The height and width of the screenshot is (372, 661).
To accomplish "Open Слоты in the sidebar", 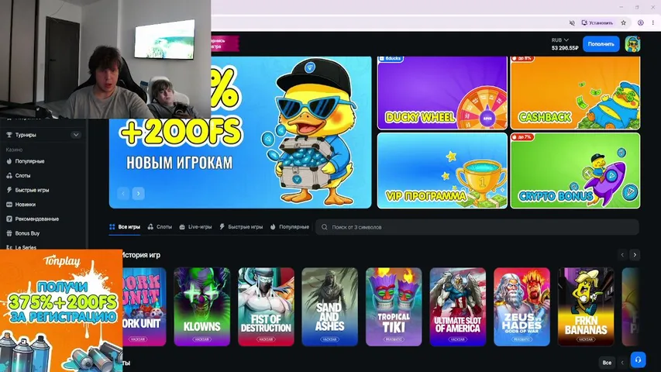I will pyautogui.click(x=22, y=175).
